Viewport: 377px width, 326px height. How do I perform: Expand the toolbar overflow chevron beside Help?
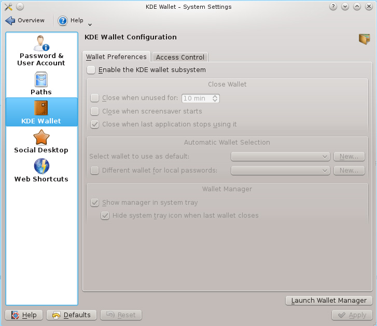tap(90, 24)
